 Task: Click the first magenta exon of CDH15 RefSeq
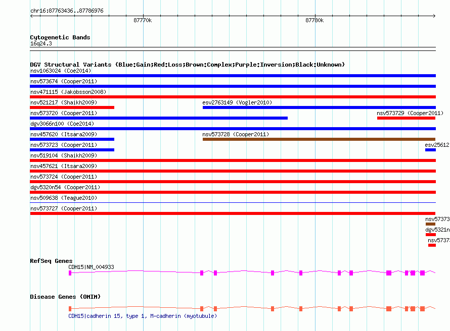[70, 273]
